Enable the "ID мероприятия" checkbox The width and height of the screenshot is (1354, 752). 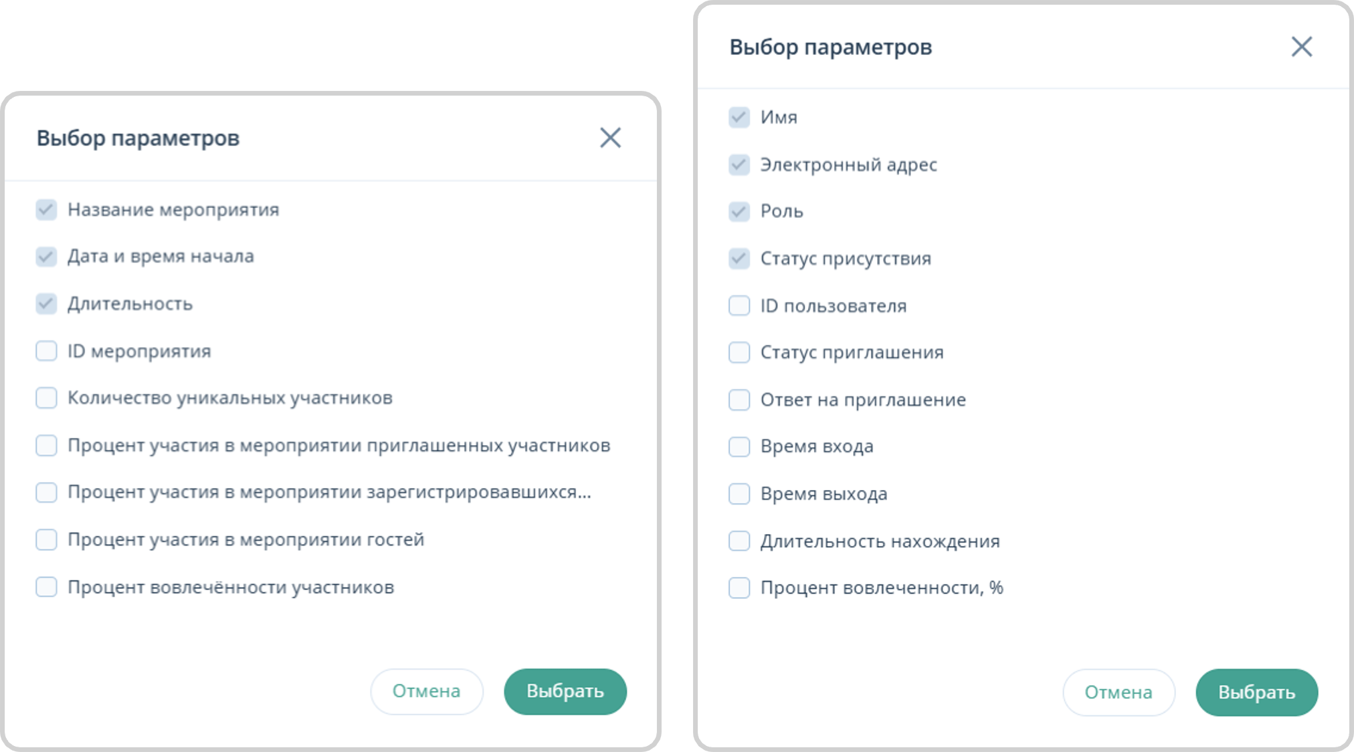[x=45, y=351]
